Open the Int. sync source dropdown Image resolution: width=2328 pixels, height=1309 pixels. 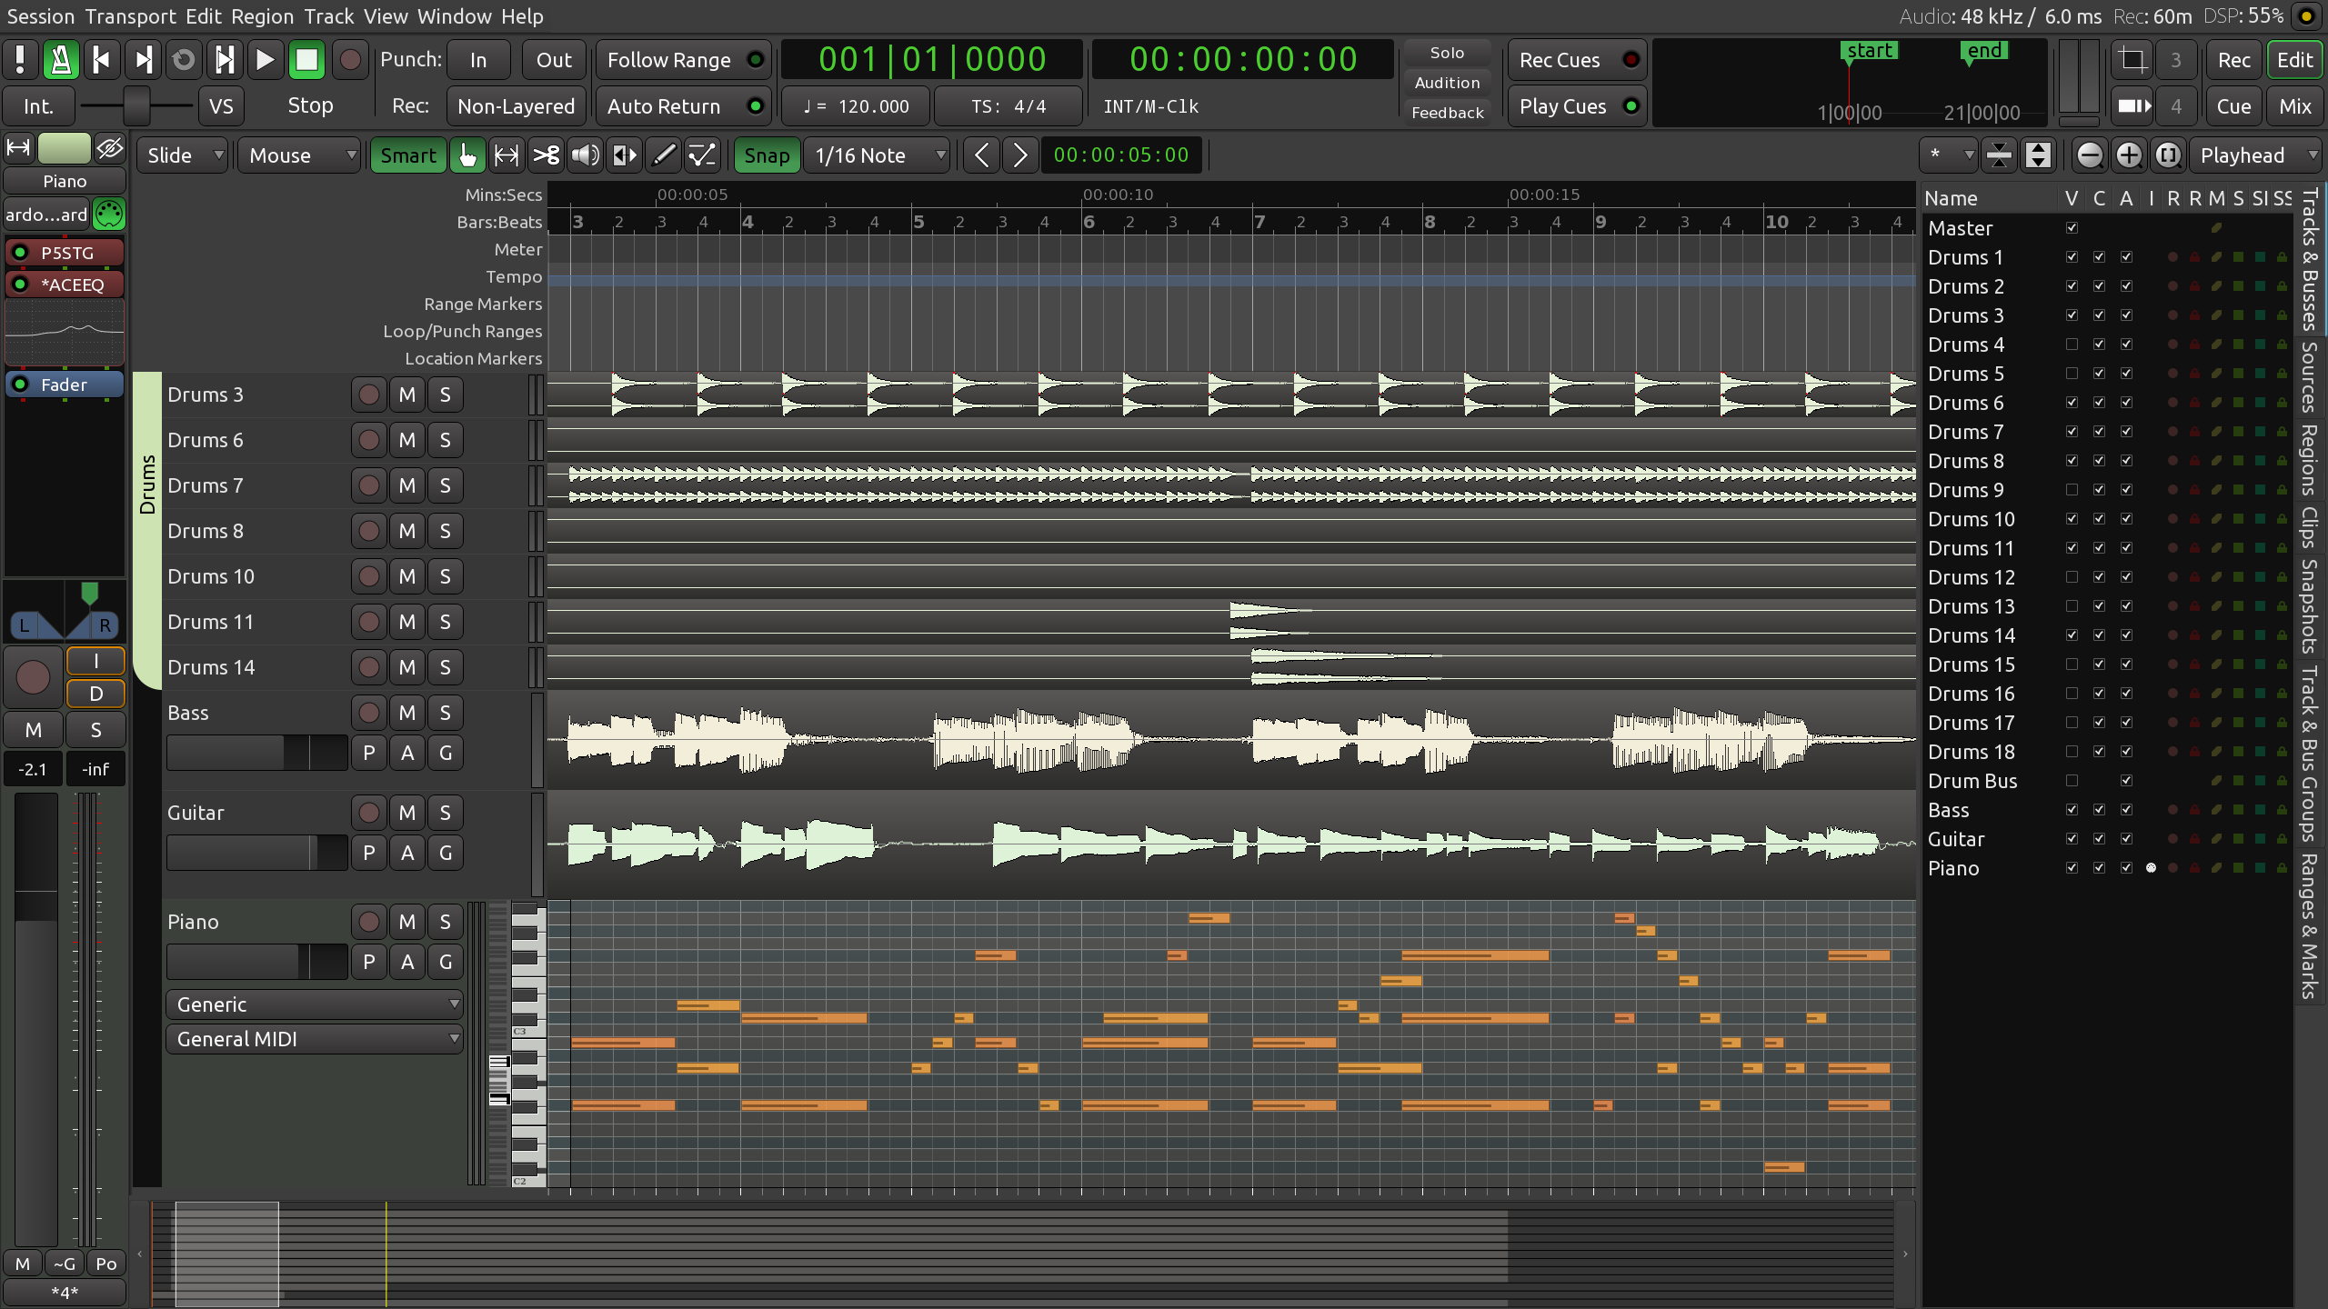(x=38, y=106)
